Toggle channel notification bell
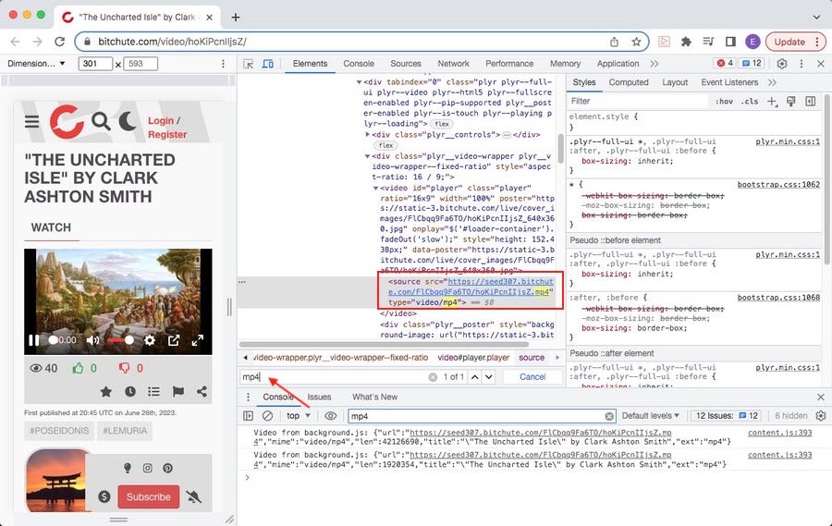The height and width of the screenshot is (526, 832). tap(194, 496)
